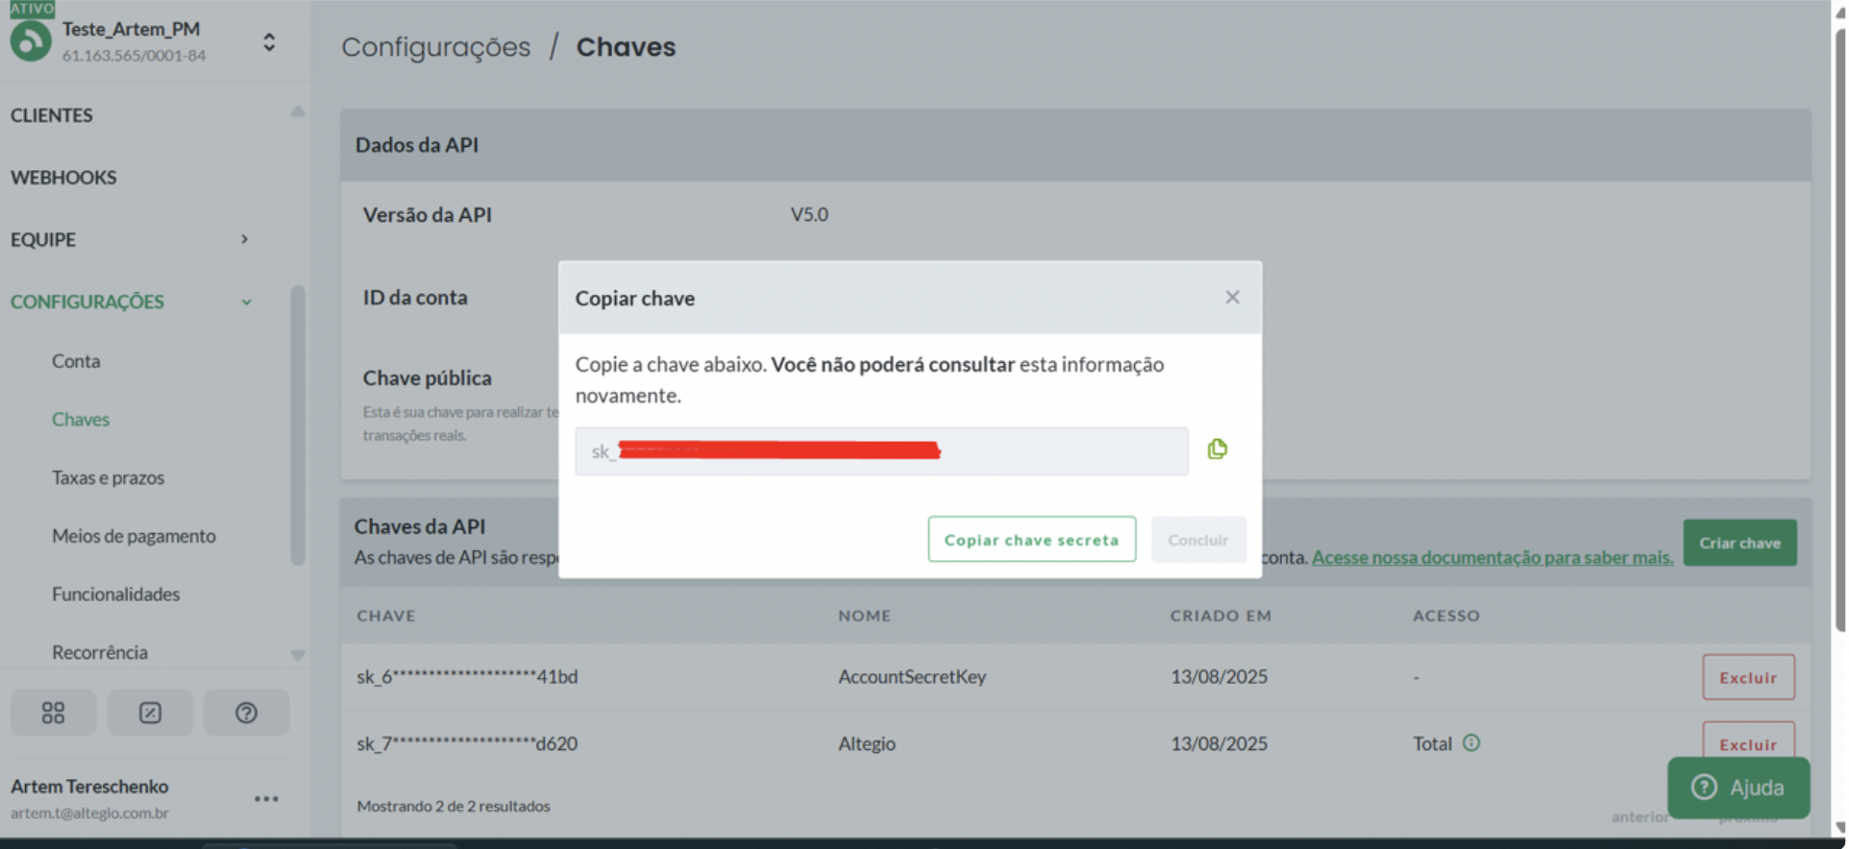1849x849 pixels.
Task: Switch account using the up-down selector arrows
Action: [269, 42]
